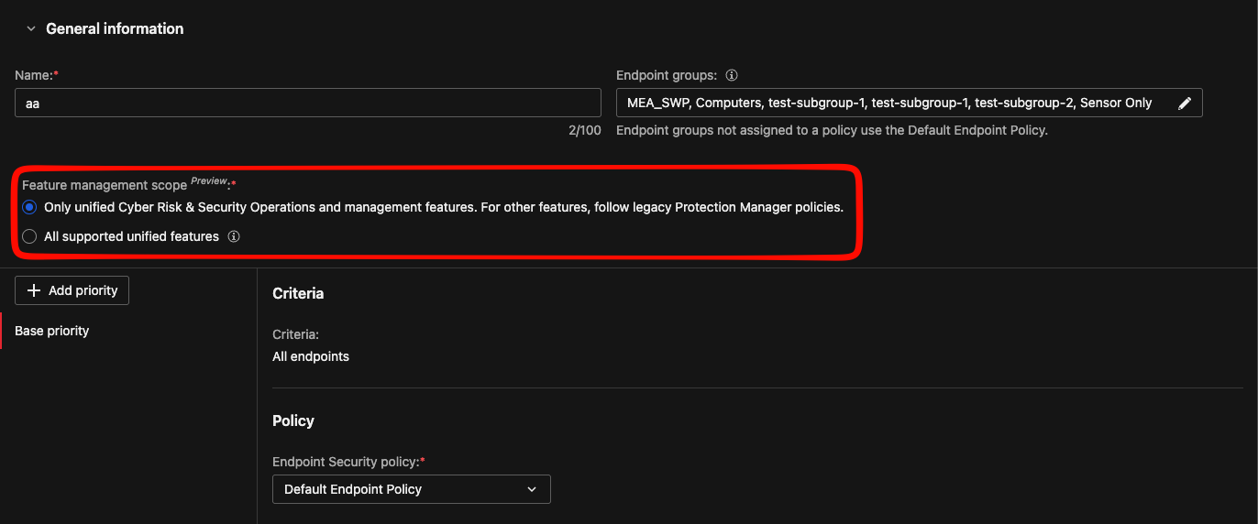Click the Endpoint groups list field text

point(888,104)
